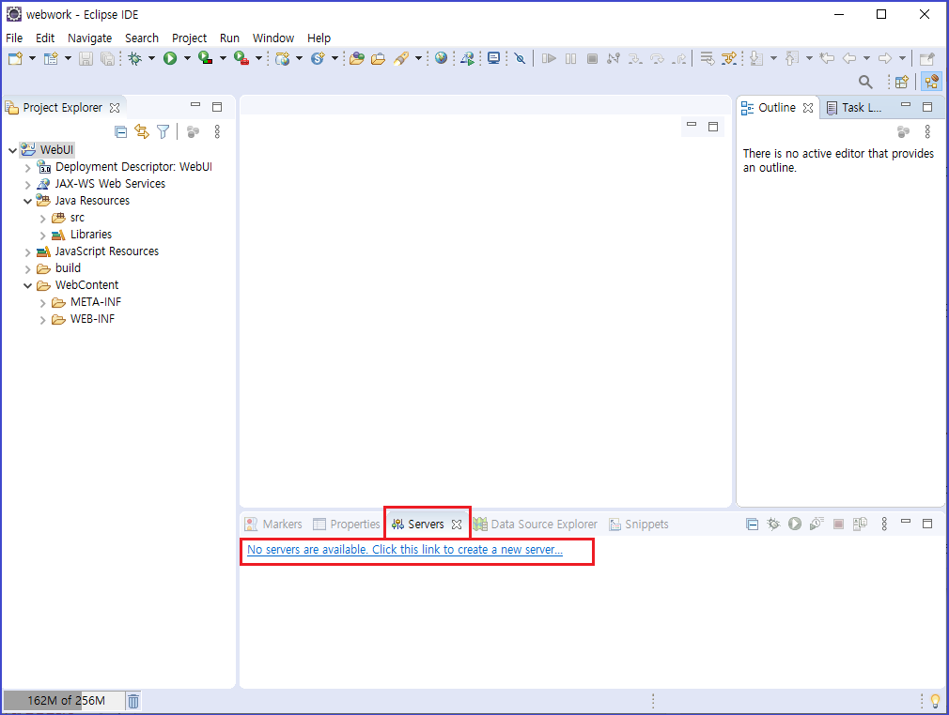Click Start server in profile mode icon
Image resolution: width=949 pixels, height=715 pixels.
[817, 524]
